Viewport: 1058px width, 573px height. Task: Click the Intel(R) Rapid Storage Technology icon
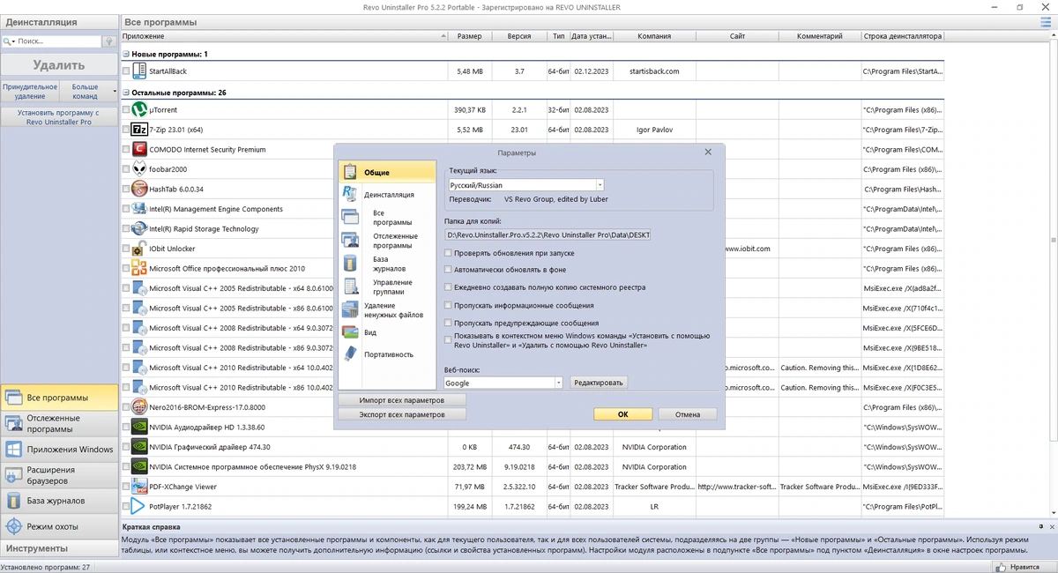(139, 229)
